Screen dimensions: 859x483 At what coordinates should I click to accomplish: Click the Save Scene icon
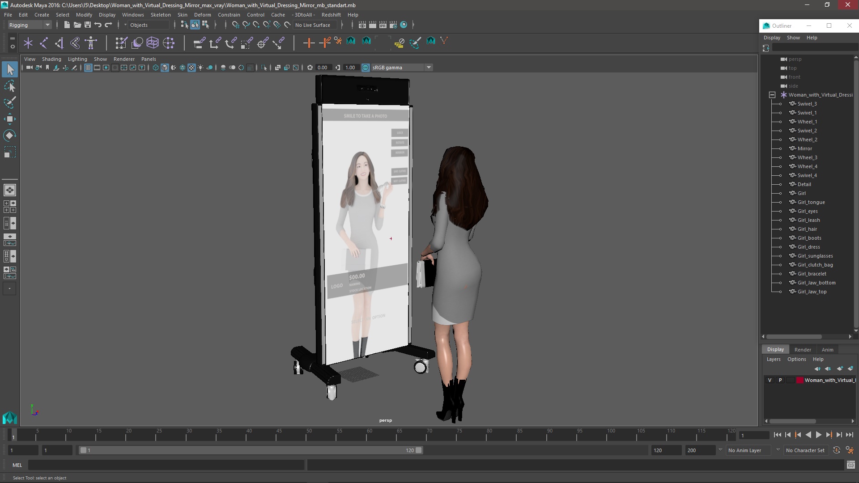click(87, 25)
